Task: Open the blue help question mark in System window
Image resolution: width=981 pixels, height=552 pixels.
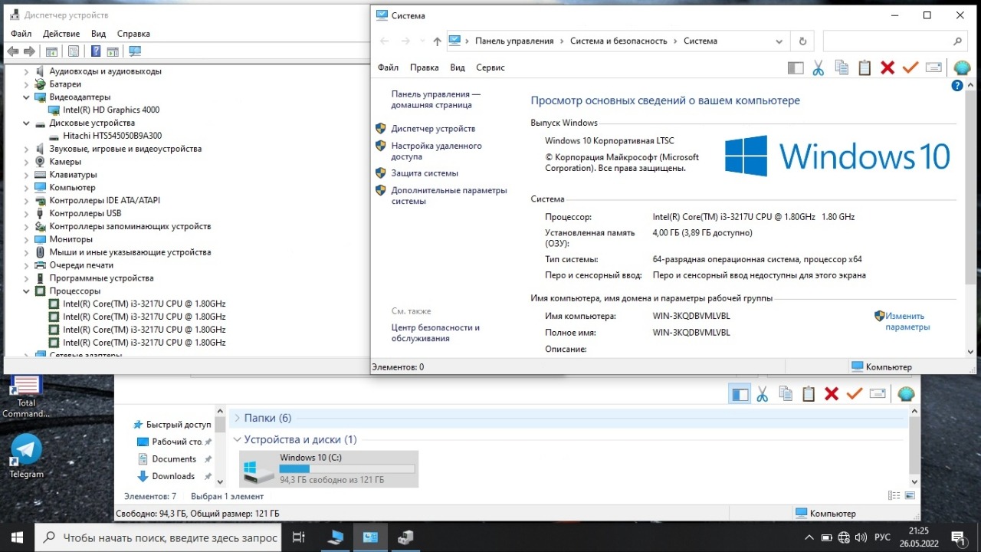Action: pyautogui.click(x=957, y=86)
